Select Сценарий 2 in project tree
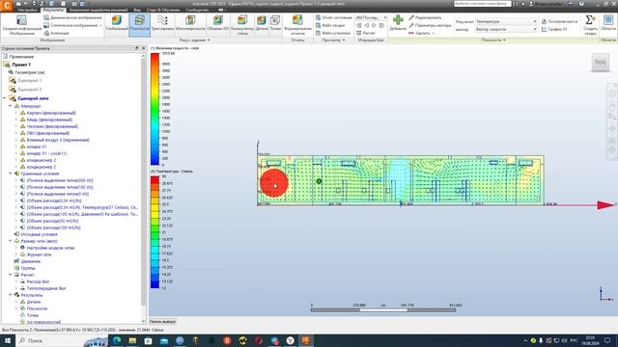Image resolution: width=618 pixels, height=347 pixels. (x=30, y=90)
